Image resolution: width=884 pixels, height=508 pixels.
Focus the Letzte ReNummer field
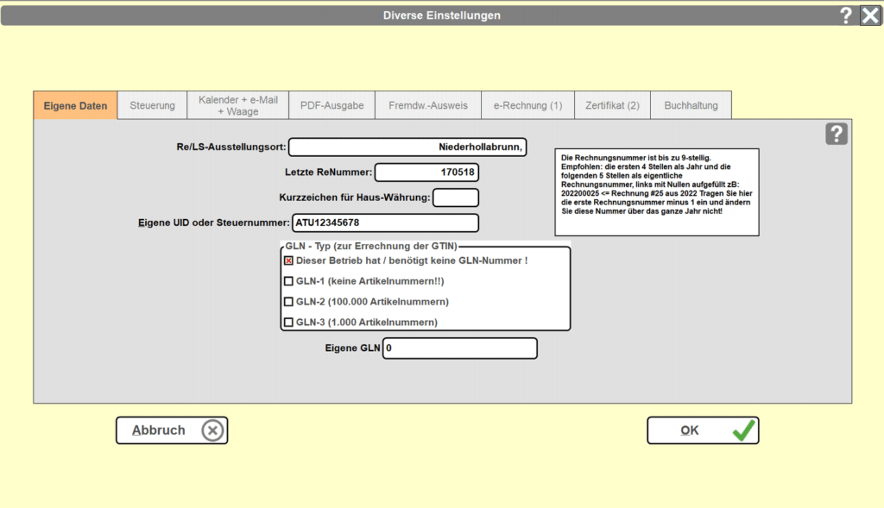pyautogui.click(x=426, y=172)
